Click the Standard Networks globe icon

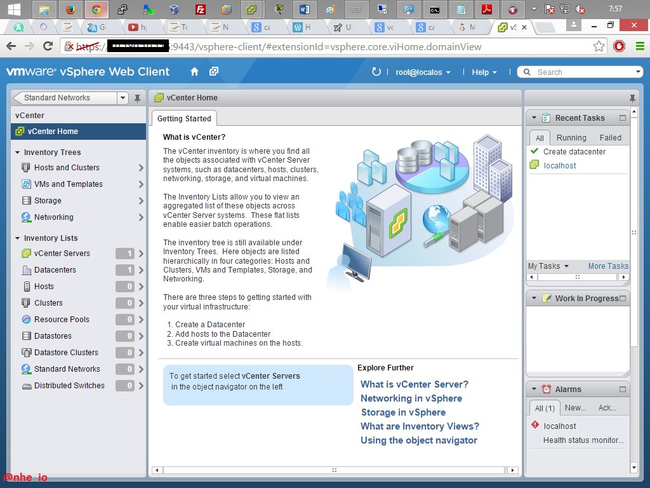coord(26,369)
